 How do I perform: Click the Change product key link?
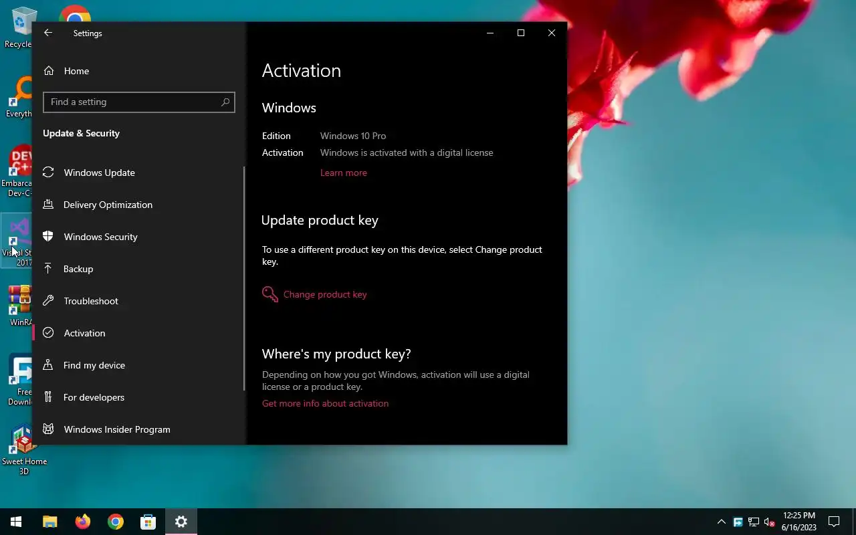[325, 294]
